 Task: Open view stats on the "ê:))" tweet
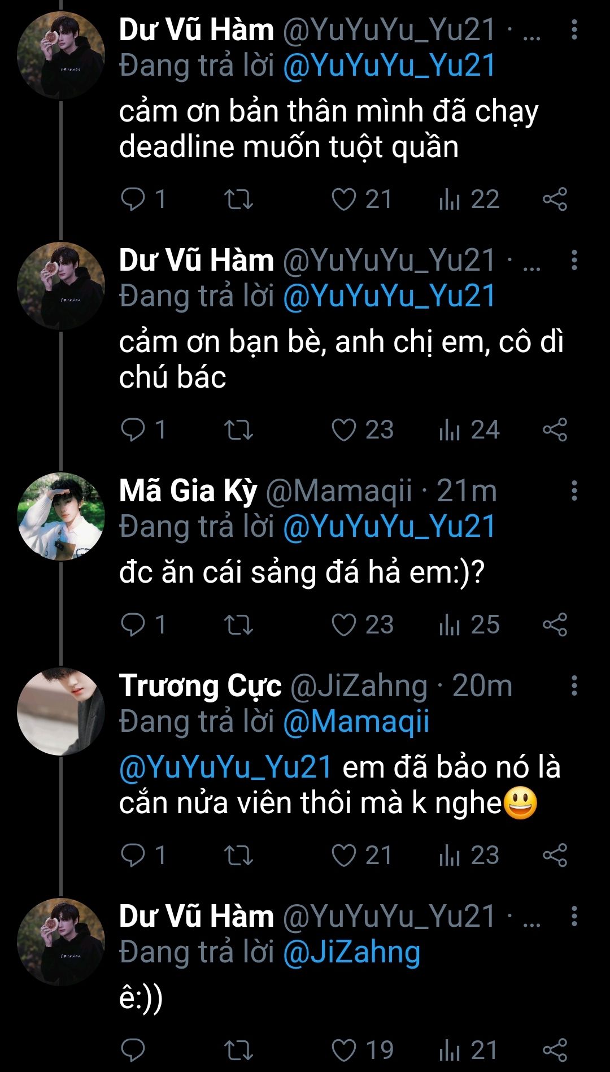coord(450,1051)
